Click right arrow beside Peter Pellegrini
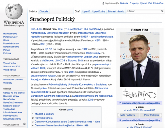165x128 pixels. pos(161,115)
